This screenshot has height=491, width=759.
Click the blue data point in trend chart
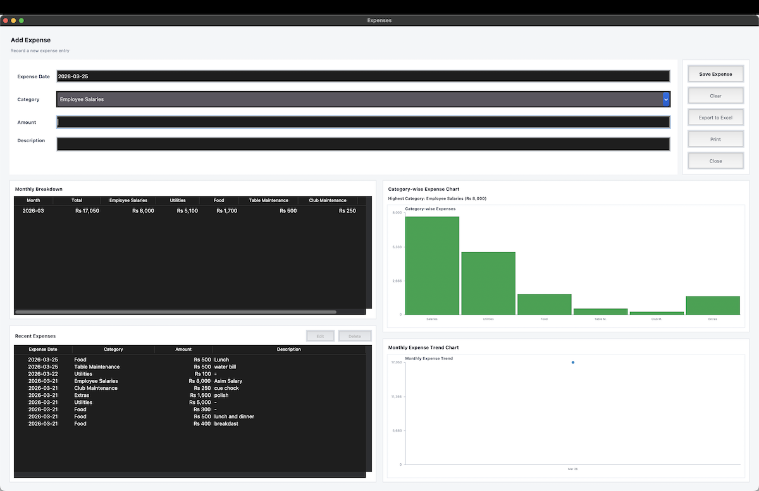point(573,363)
